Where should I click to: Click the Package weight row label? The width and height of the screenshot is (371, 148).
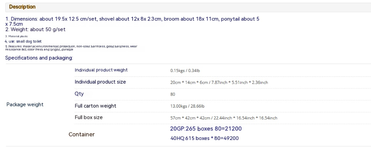click(25, 104)
